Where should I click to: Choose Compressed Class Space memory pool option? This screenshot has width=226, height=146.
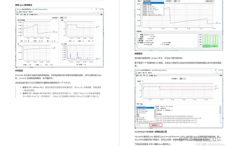tap(153, 15)
